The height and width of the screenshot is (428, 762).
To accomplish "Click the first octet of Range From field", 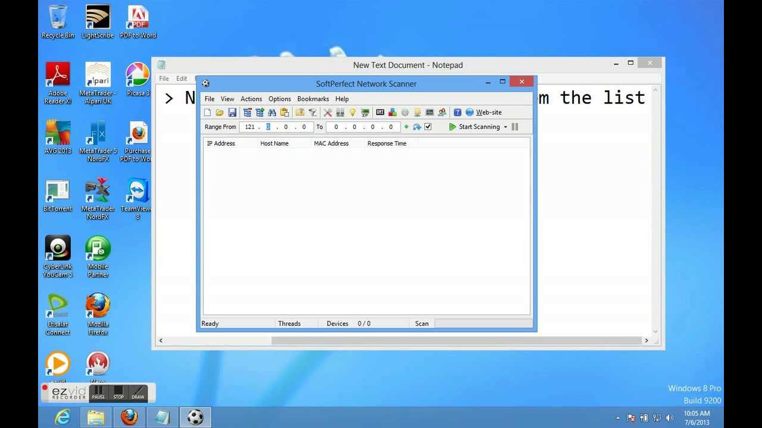I will [x=250, y=127].
